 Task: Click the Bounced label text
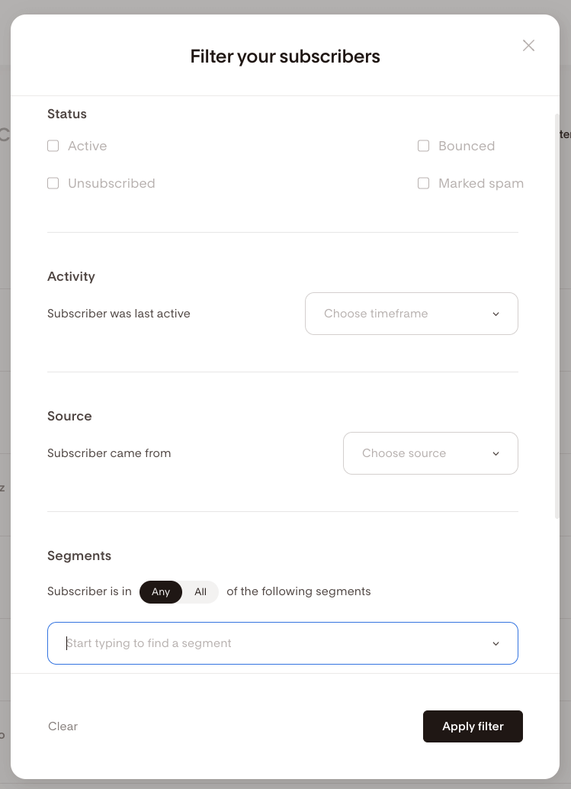[467, 146]
